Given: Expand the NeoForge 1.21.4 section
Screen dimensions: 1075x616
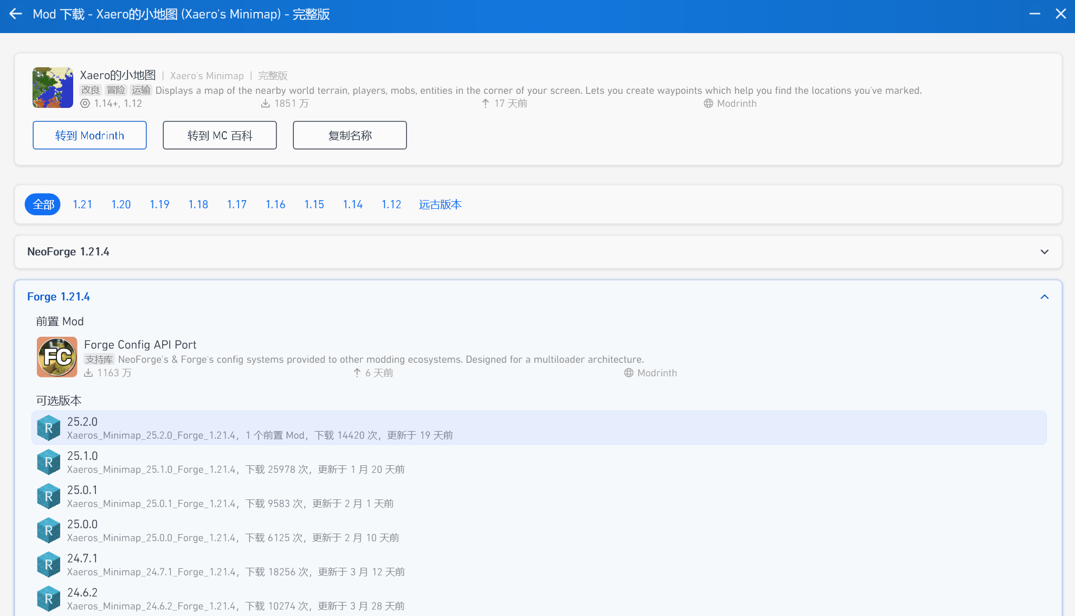Looking at the screenshot, I should point(1045,252).
